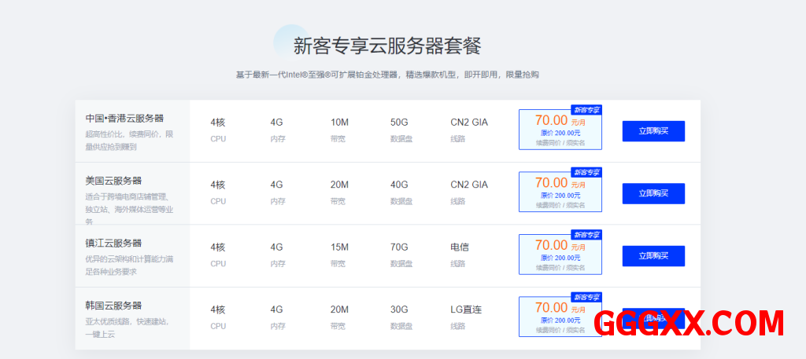Screen dimensions: 806x359
Task: Click the 电信 line in the 镇江 row
Action: [x=460, y=247]
